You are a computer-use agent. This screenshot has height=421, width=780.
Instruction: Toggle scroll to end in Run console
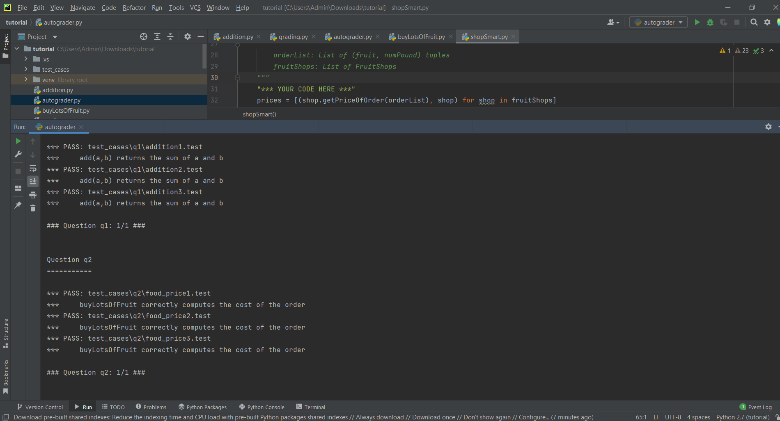point(33,181)
